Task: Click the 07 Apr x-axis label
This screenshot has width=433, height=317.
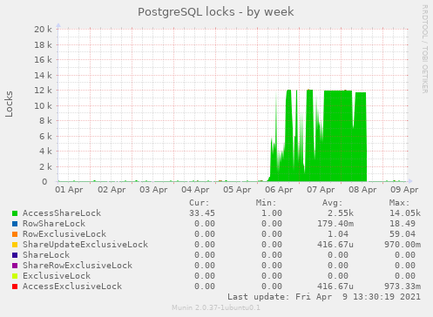Action: tap(321, 190)
